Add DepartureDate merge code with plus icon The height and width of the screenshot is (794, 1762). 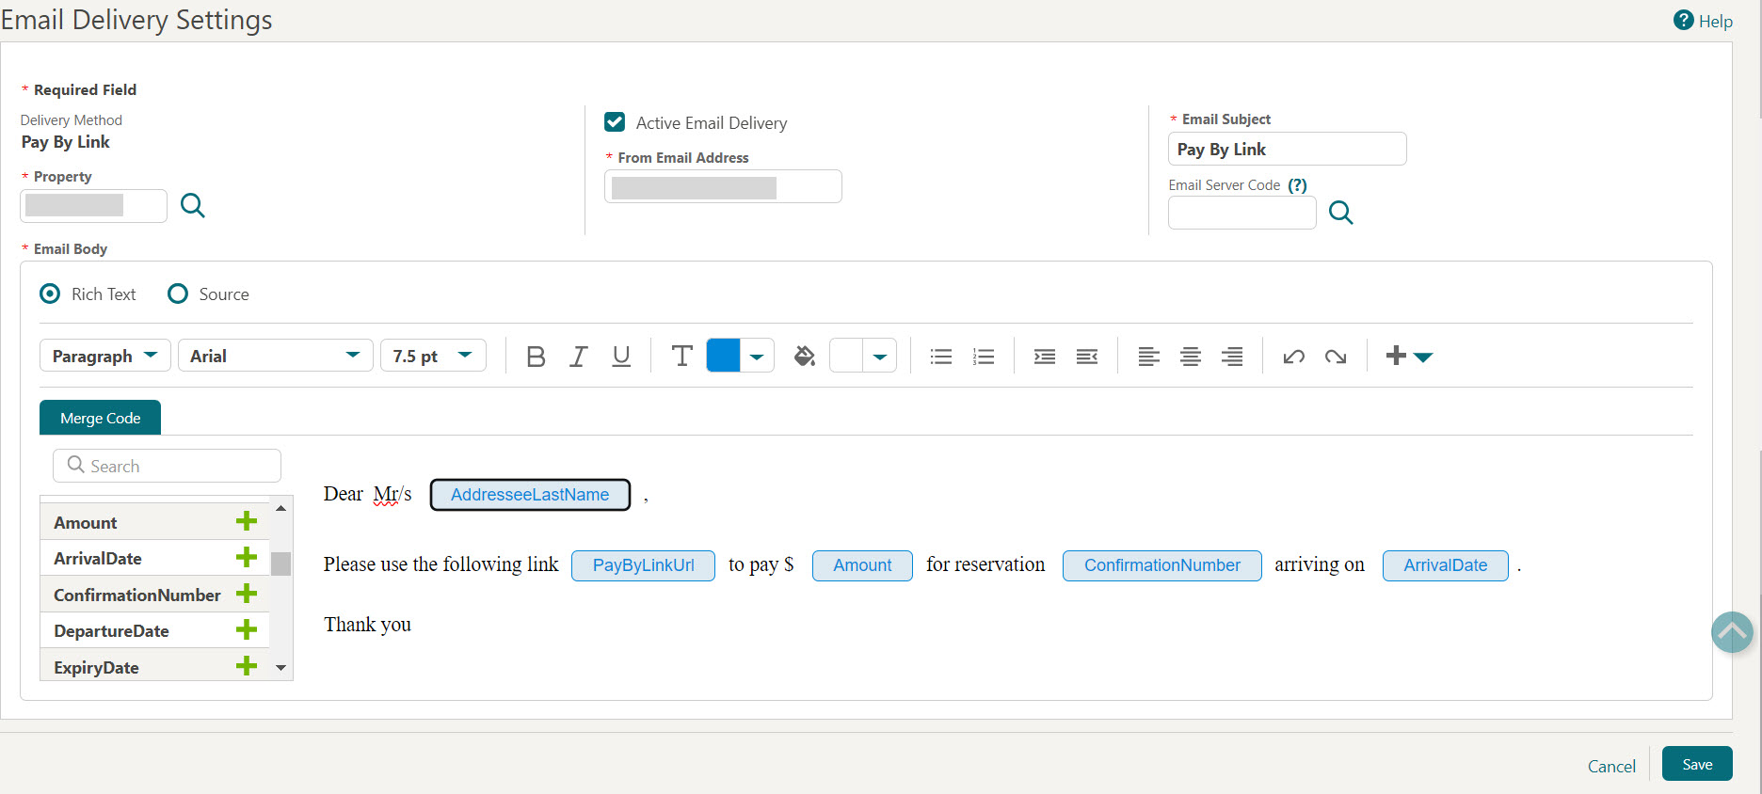pyautogui.click(x=247, y=629)
